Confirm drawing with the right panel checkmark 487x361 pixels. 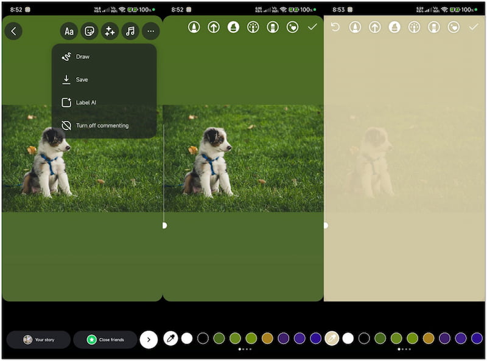pos(474,27)
